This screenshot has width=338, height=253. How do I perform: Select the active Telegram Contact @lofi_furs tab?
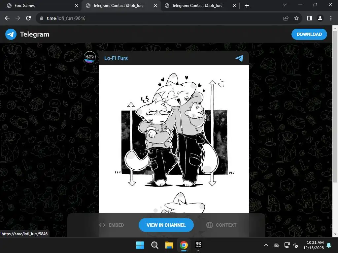click(x=121, y=6)
